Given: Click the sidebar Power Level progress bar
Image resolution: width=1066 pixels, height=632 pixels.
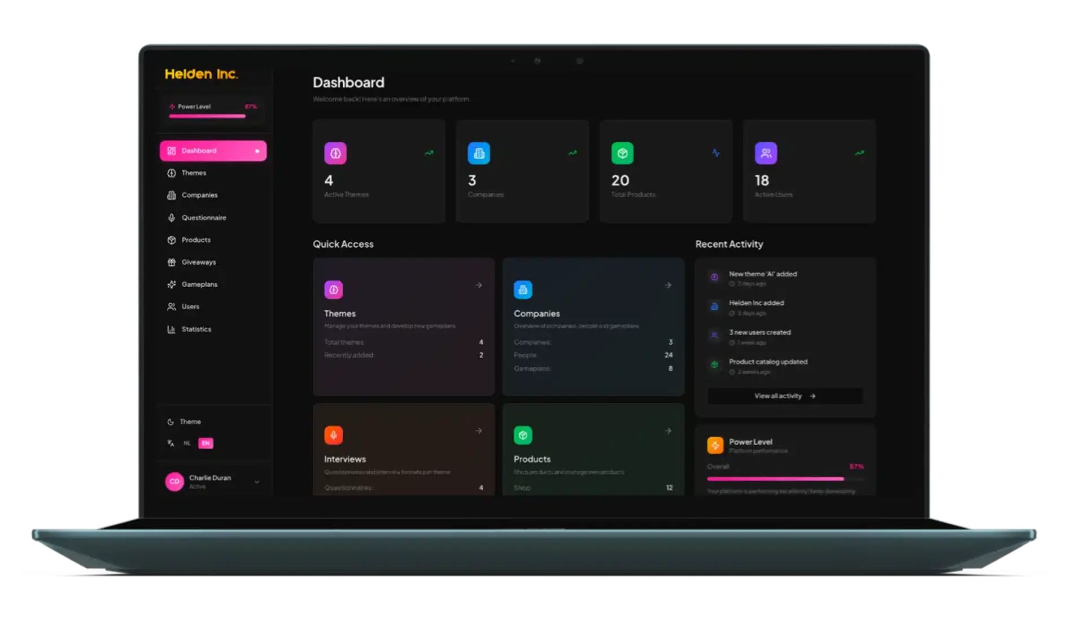Looking at the screenshot, I should pos(207,116).
